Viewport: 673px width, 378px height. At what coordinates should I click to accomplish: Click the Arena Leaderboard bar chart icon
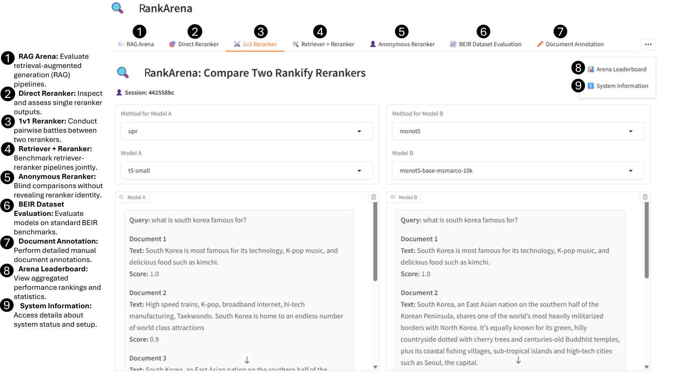coord(591,69)
